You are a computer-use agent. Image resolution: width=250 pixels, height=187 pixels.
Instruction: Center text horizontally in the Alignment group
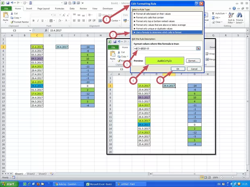point(79,21)
